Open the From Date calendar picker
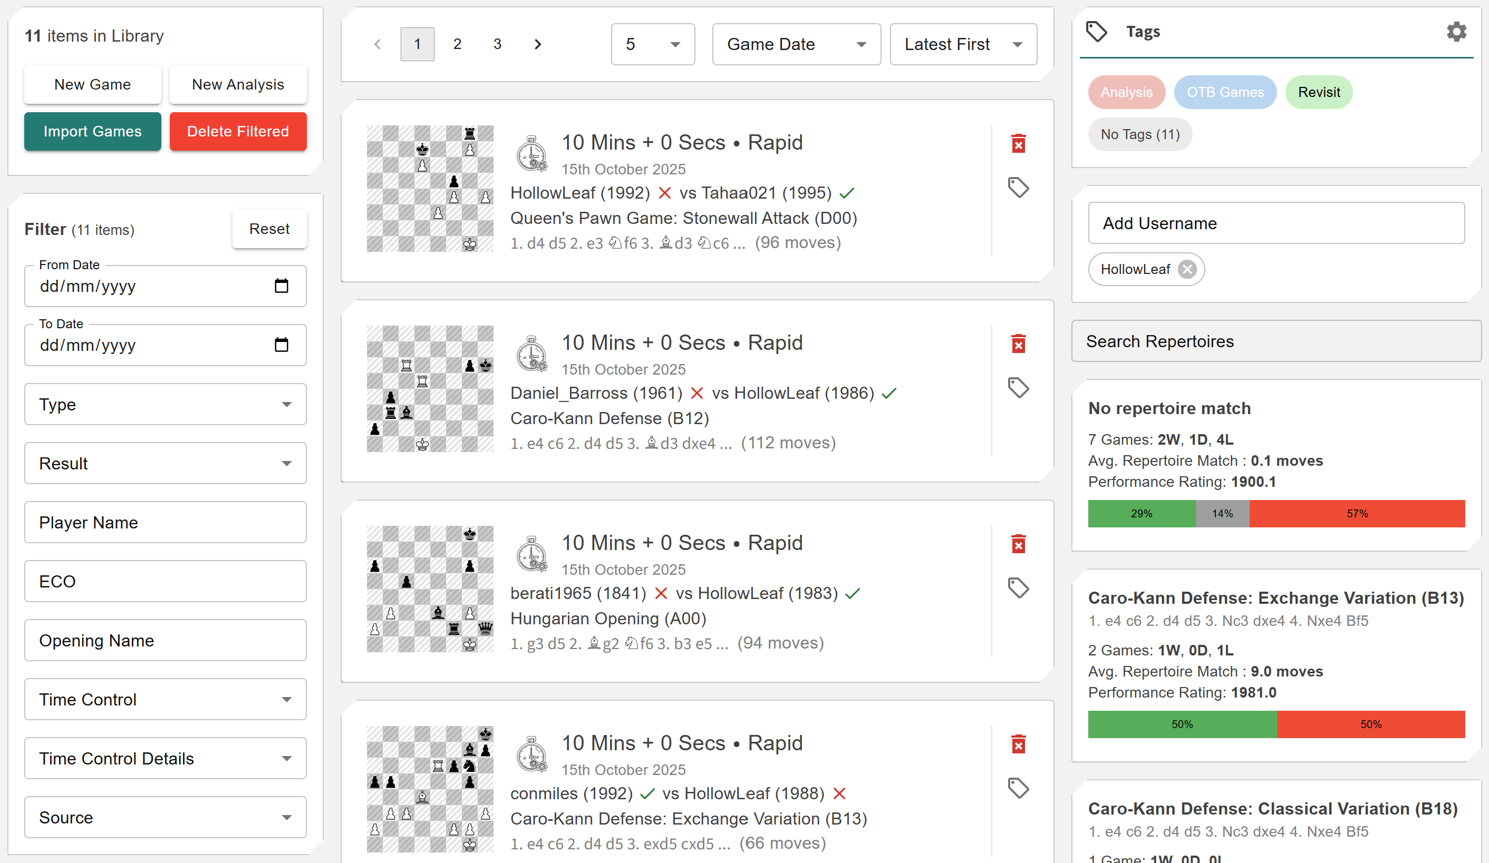This screenshot has height=863, width=1489. click(281, 286)
